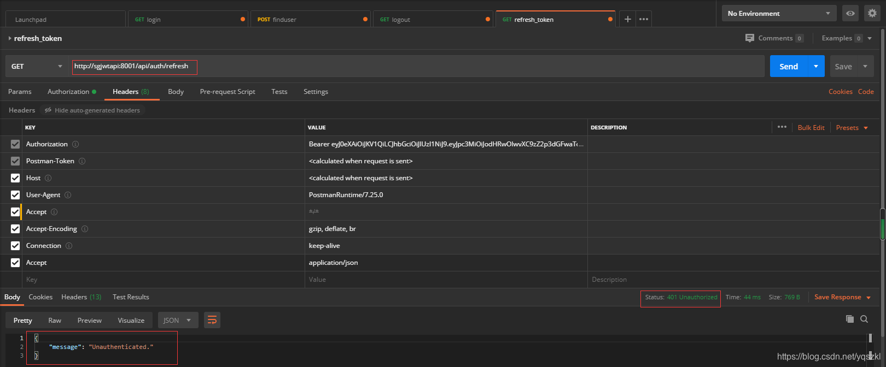Open the JSON format dropdown
This screenshot has height=367, width=886.
tap(178, 320)
